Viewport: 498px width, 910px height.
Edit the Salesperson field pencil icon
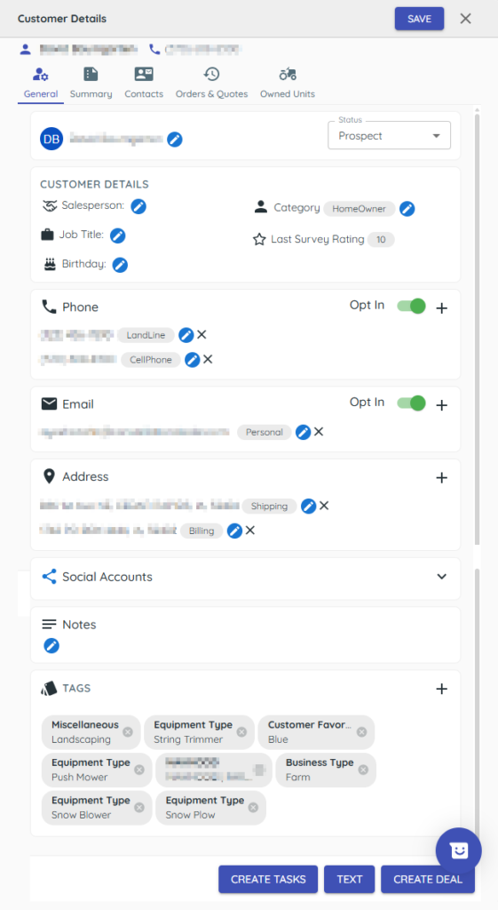pyautogui.click(x=138, y=206)
